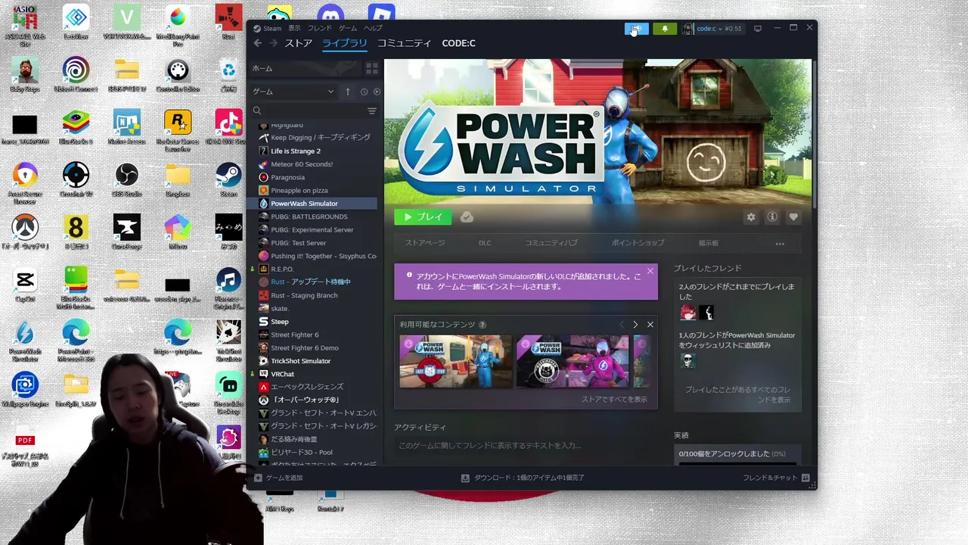
Task: Dismiss the purple DLC notification
Action: (650, 271)
